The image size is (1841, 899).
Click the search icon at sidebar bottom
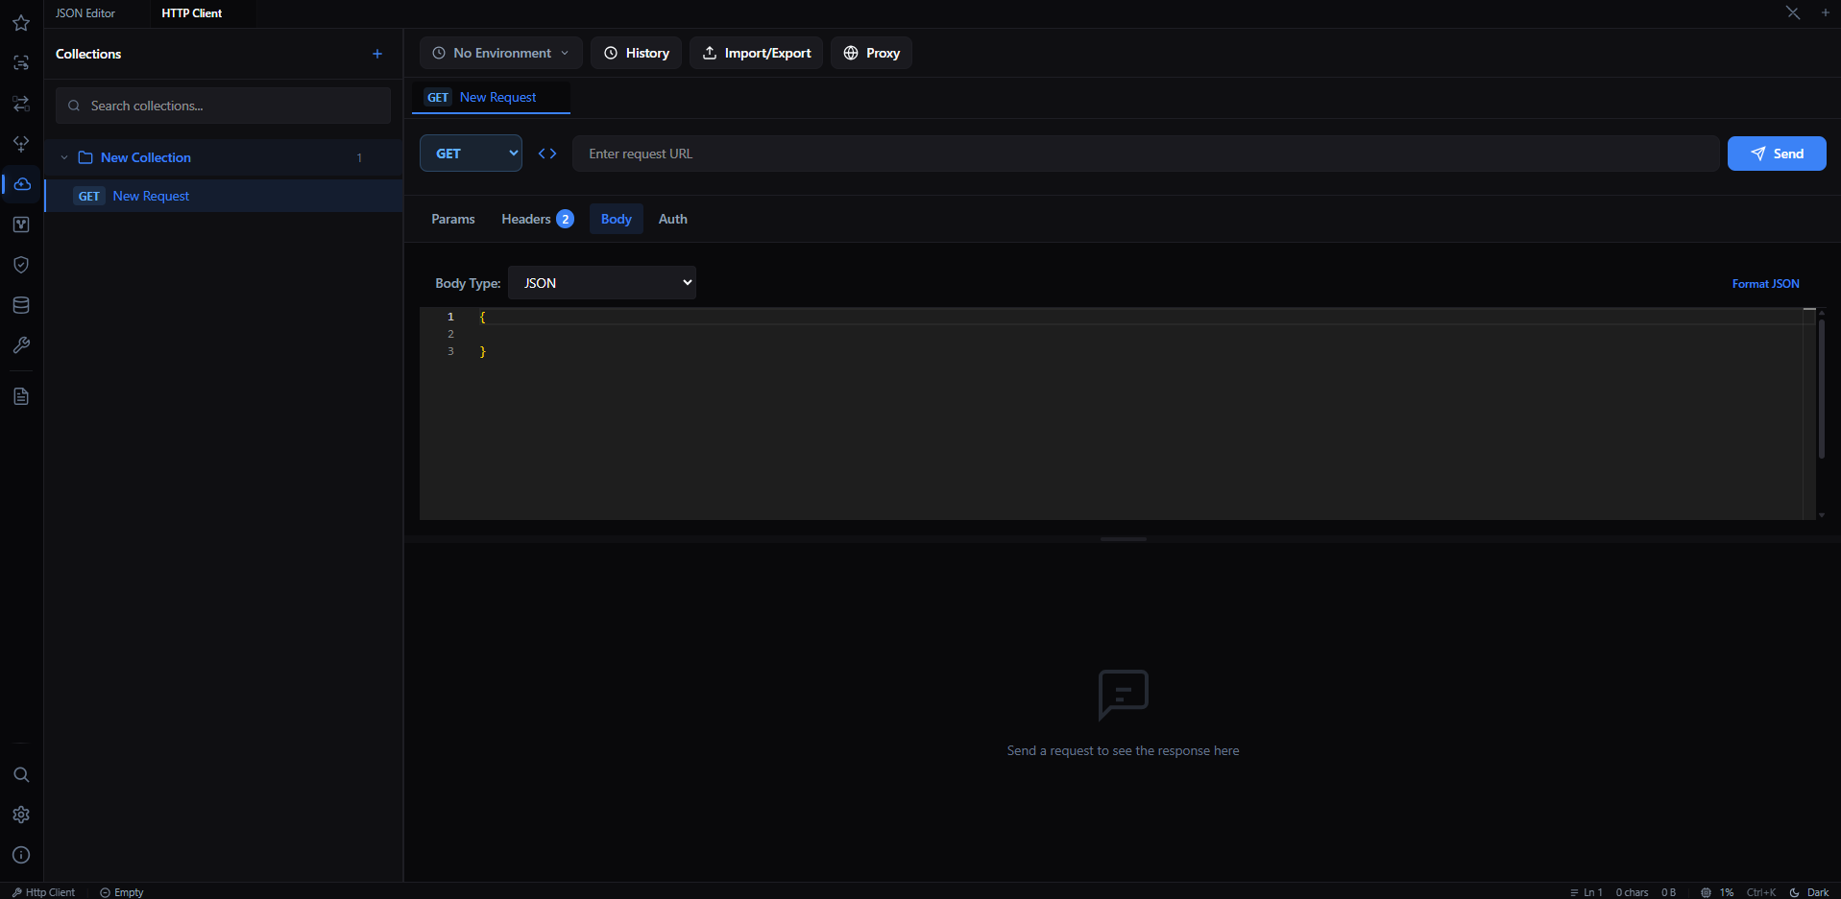pos(20,774)
